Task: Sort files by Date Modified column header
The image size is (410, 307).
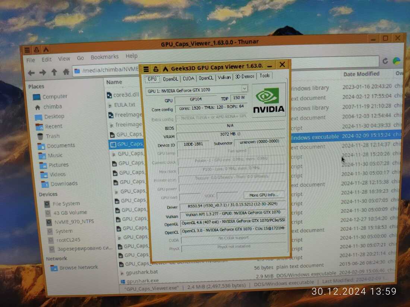Action: tap(361, 74)
